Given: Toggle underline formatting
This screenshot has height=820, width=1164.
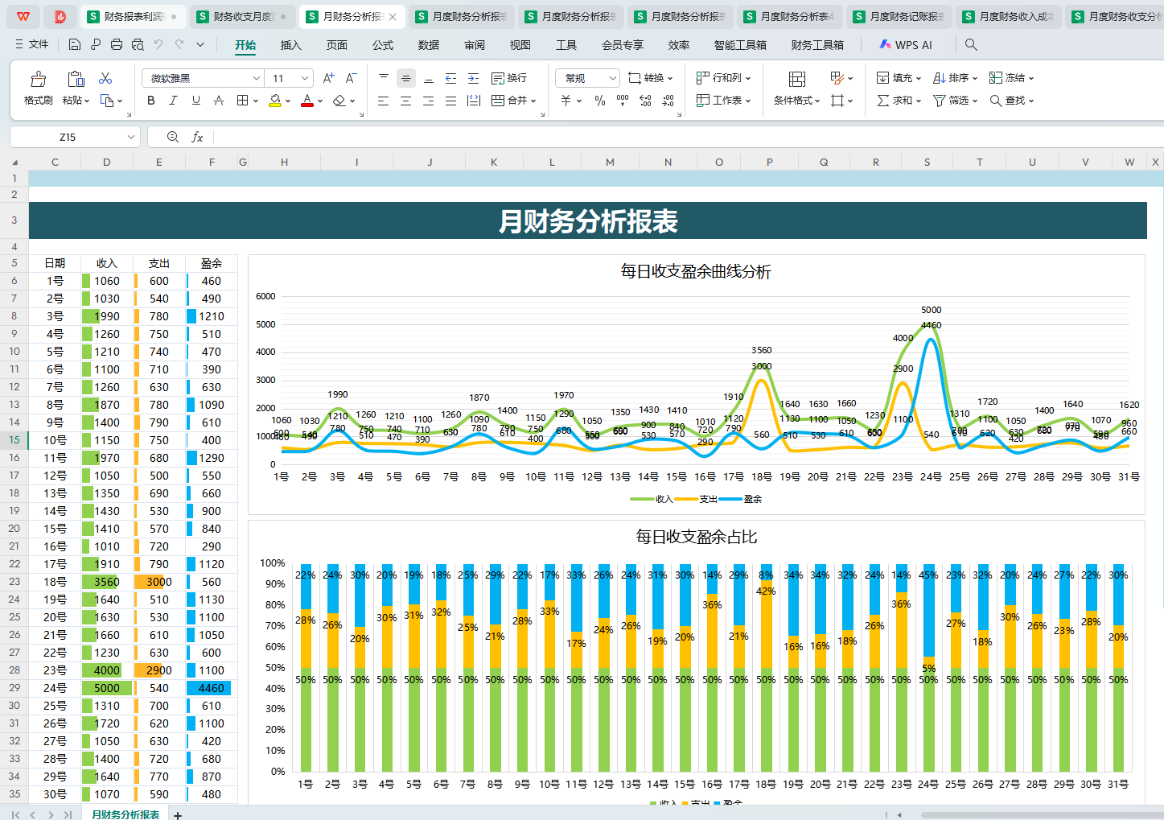Looking at the screenshot, I should point(195,100).
